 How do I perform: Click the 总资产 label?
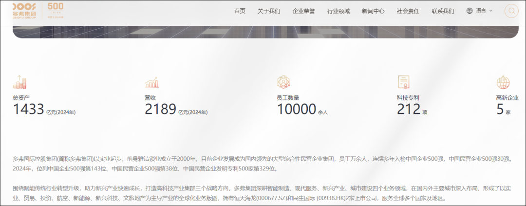[21, 97]
